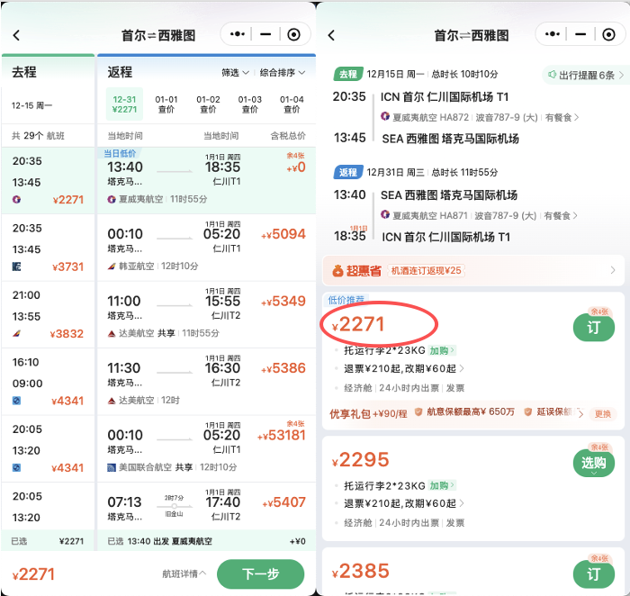
Task: Select outbound flight priced ¥3832
Action: [48, 315]
